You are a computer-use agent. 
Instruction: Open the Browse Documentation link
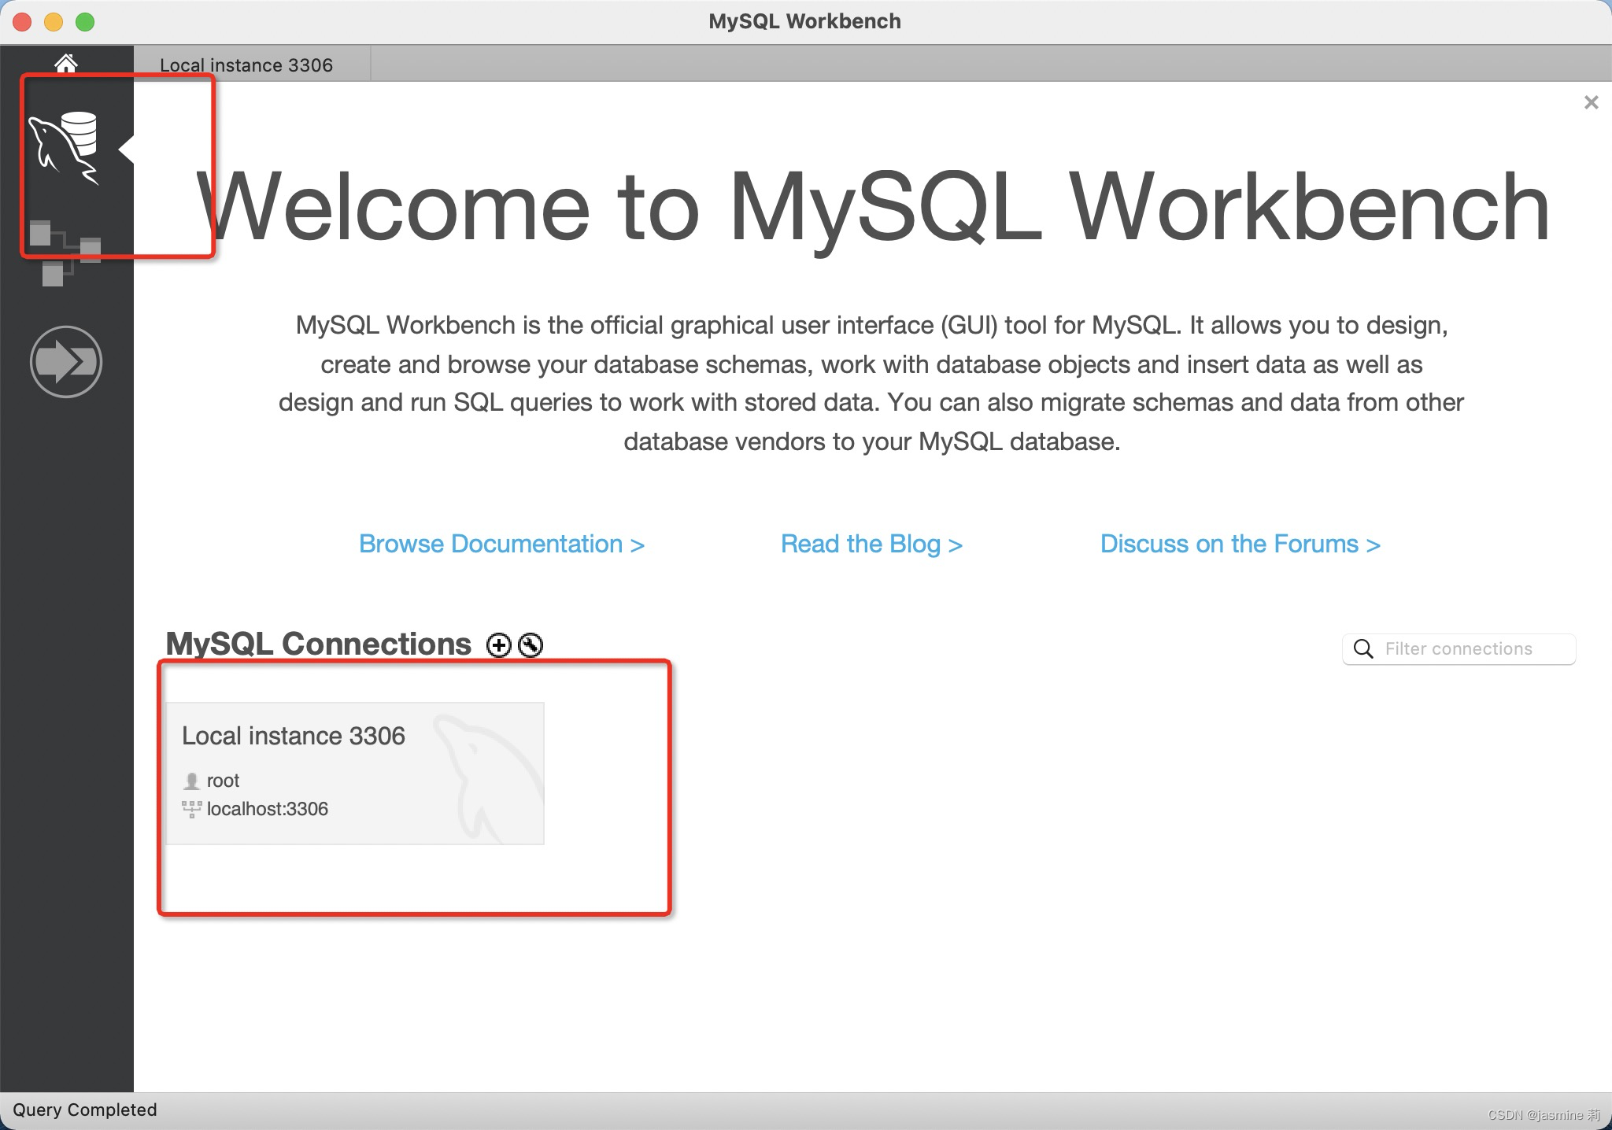coord(501,543)
